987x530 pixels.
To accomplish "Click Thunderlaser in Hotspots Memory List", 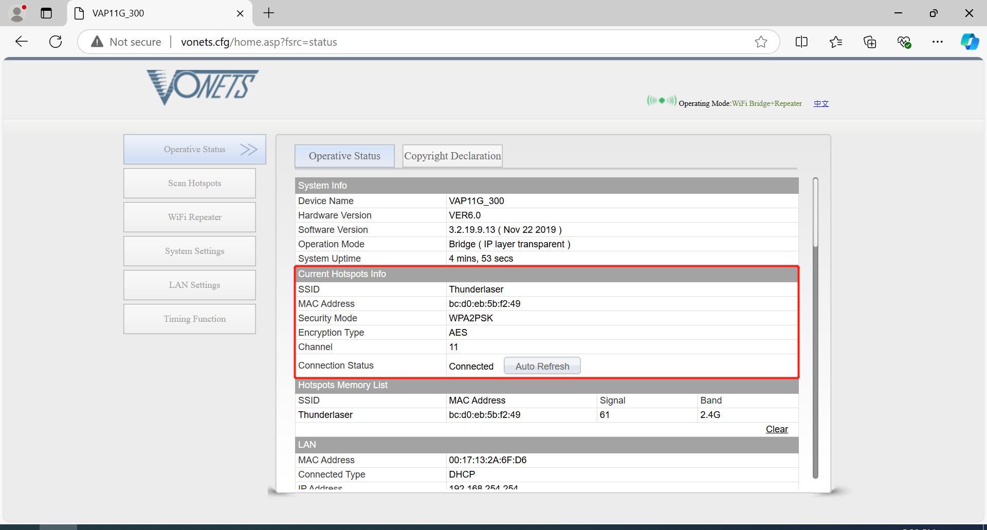I will point(325,415).
